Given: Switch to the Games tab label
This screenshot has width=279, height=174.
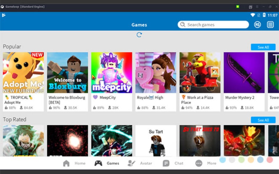Looking at the screenshot, I should point(113,163).
